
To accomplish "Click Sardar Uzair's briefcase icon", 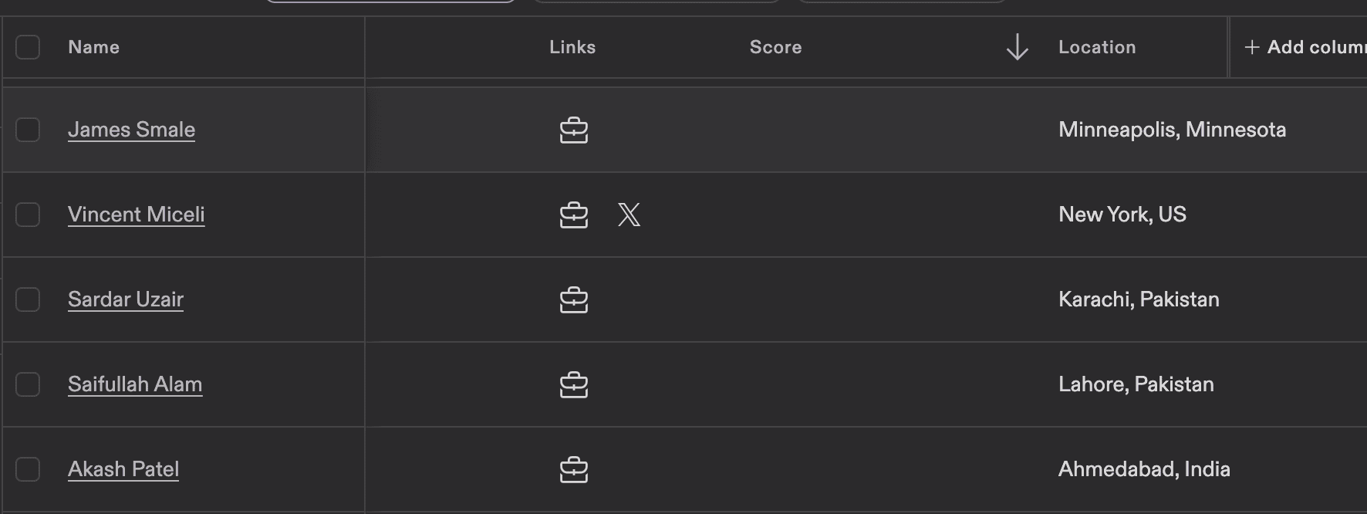I will click(574, 299).
